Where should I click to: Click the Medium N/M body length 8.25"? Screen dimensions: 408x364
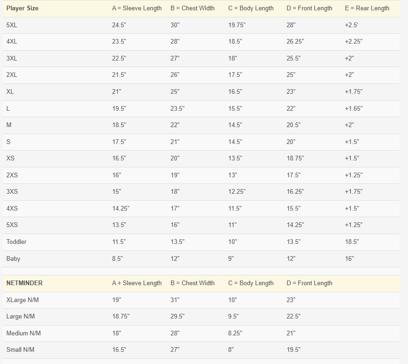pyautogui.click(x=235, y=333)
